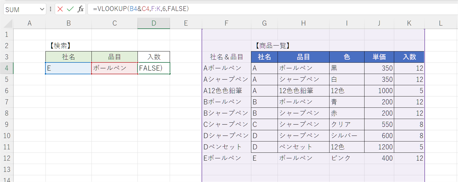Screen dimensions: 458x182
Task: Select unit price cell 400
Action: (x=379, y=158)
